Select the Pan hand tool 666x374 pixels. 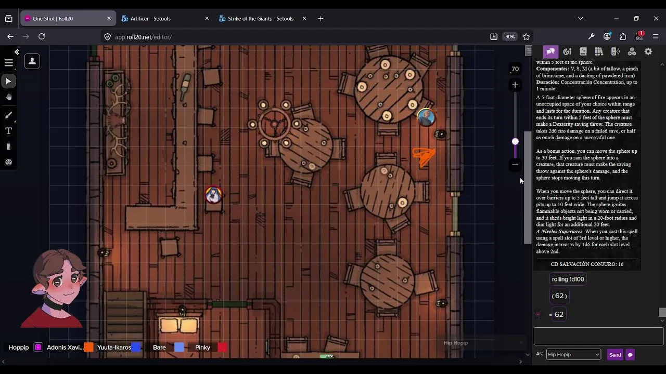(9, 97)
